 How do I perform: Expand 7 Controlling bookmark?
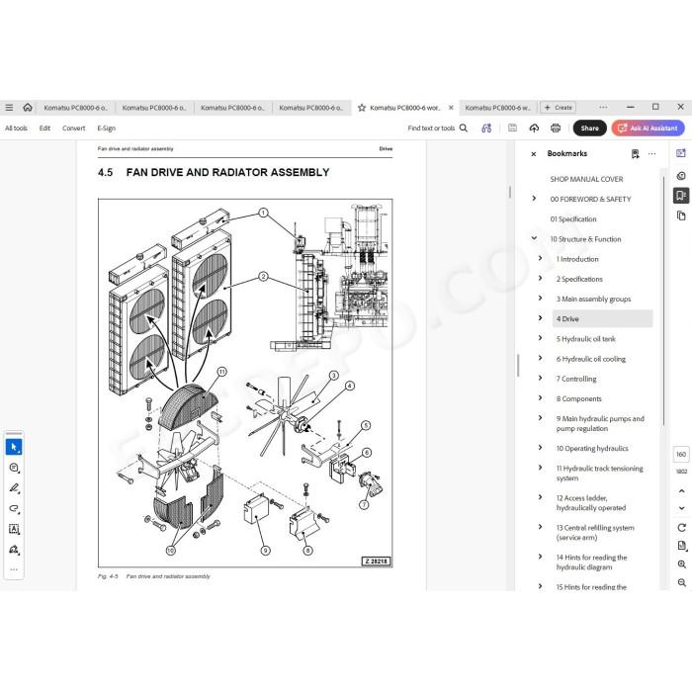pos(540,378)
